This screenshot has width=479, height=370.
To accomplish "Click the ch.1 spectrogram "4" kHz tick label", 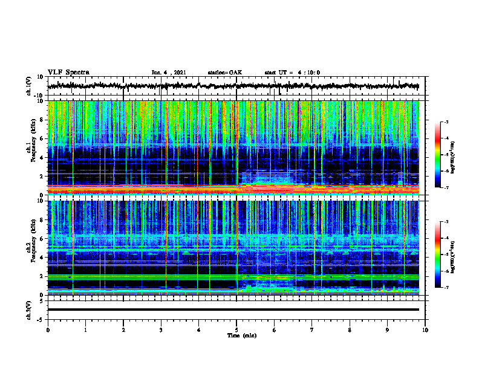I will (x=42, y=158).
